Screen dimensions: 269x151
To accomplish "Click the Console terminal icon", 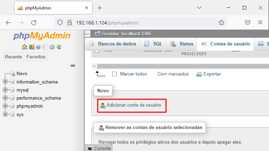I will pos(90,148).
